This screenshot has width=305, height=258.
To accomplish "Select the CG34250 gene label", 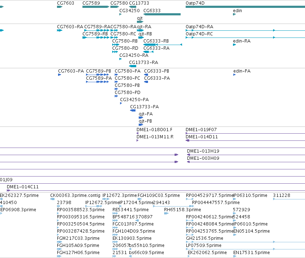I will point(129,11).
